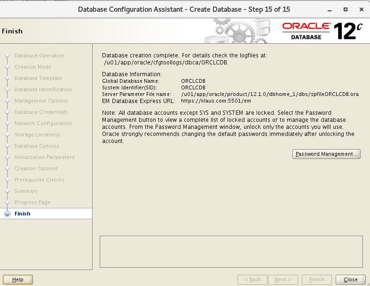Select the Database Operation step

(39, 56)
